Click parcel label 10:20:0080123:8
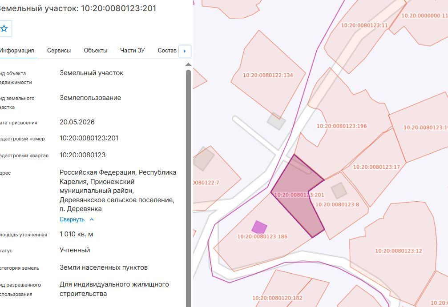Image resolution: width=448 pixels, height=307 pixels. tap(337, 204)
